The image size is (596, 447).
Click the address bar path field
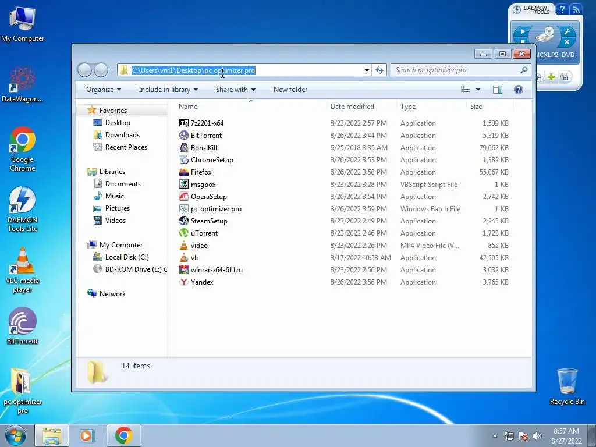click(243, 70)
